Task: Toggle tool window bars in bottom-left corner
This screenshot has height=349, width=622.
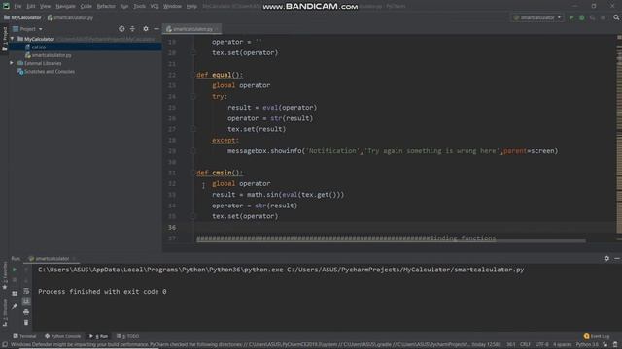Action: pos(5,345)
